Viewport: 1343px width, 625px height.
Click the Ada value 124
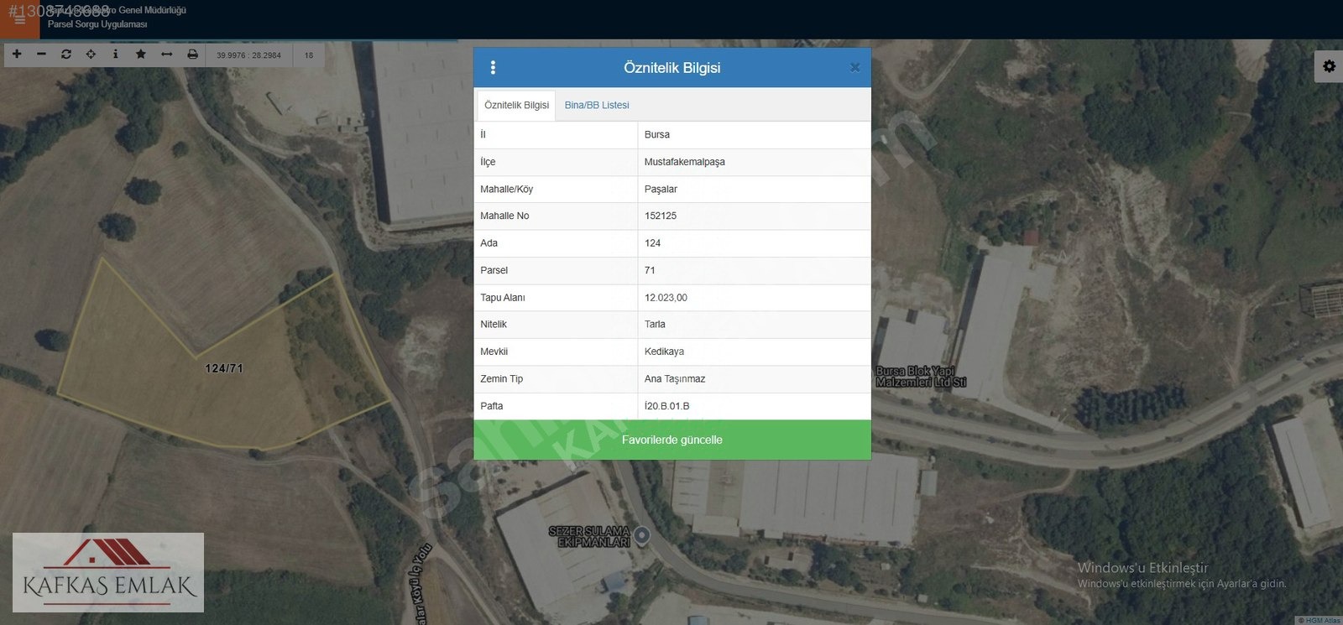pos(653,243)
